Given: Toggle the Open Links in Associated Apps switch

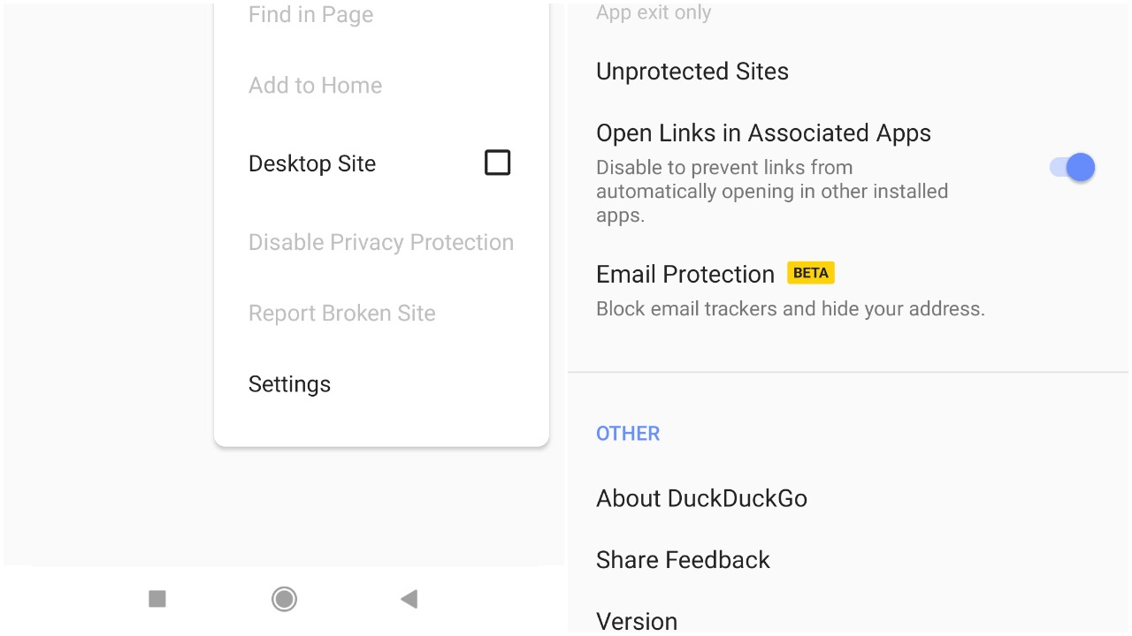Looking at the screenshot, I should [x=1073, y=167].
